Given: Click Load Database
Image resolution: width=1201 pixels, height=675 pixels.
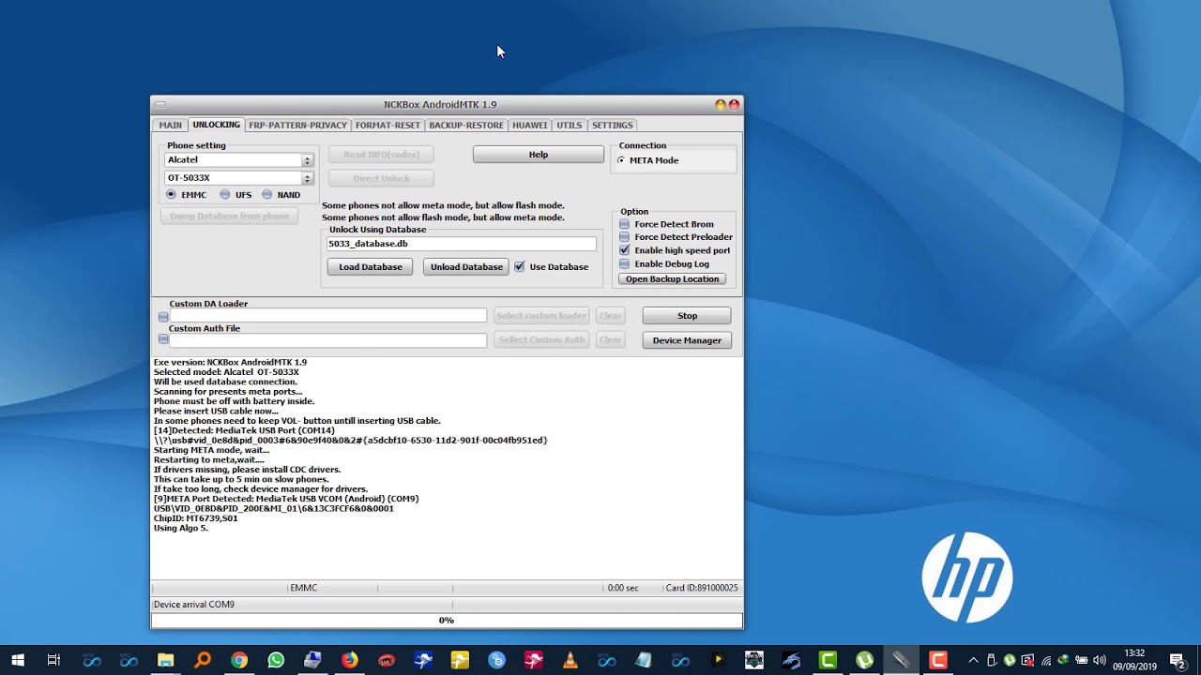Looking at the screenshot, I should point(371,267).
